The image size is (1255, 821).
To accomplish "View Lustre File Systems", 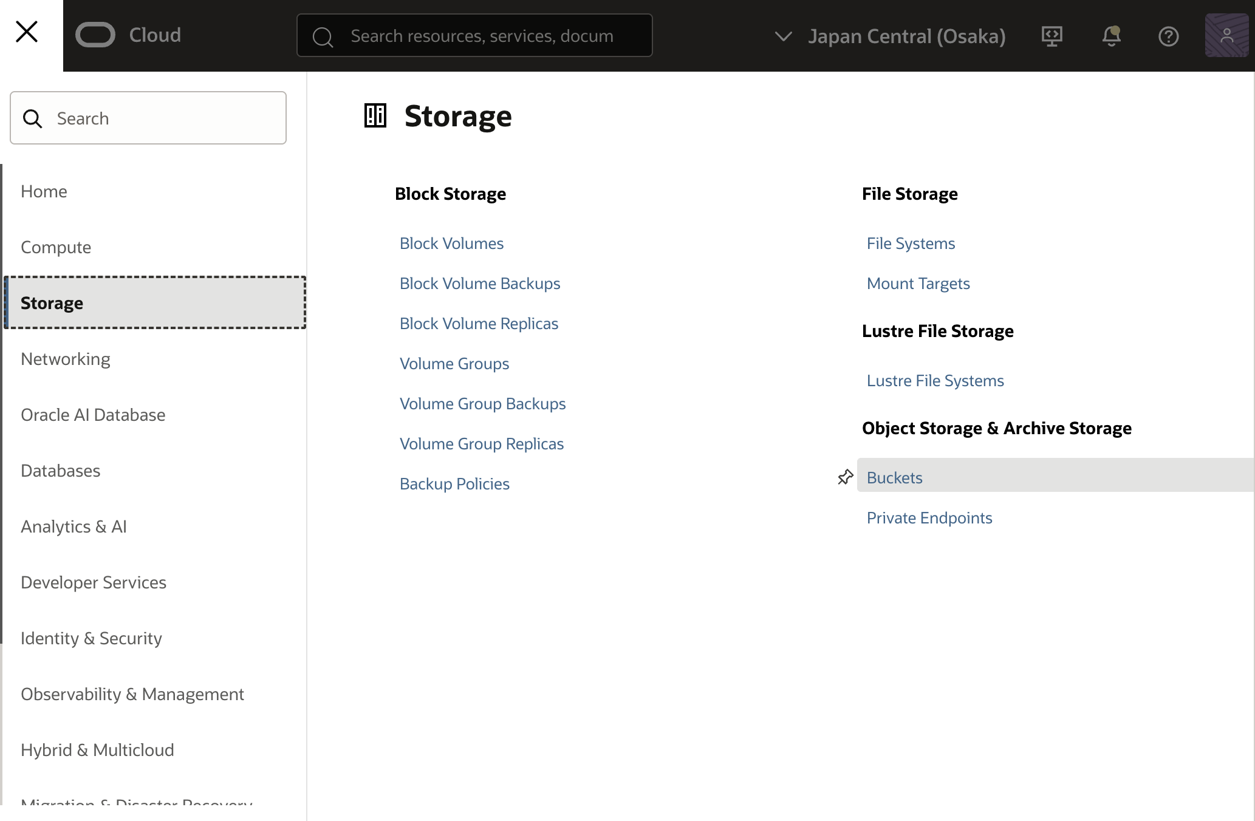I will [x=935, y=380].
